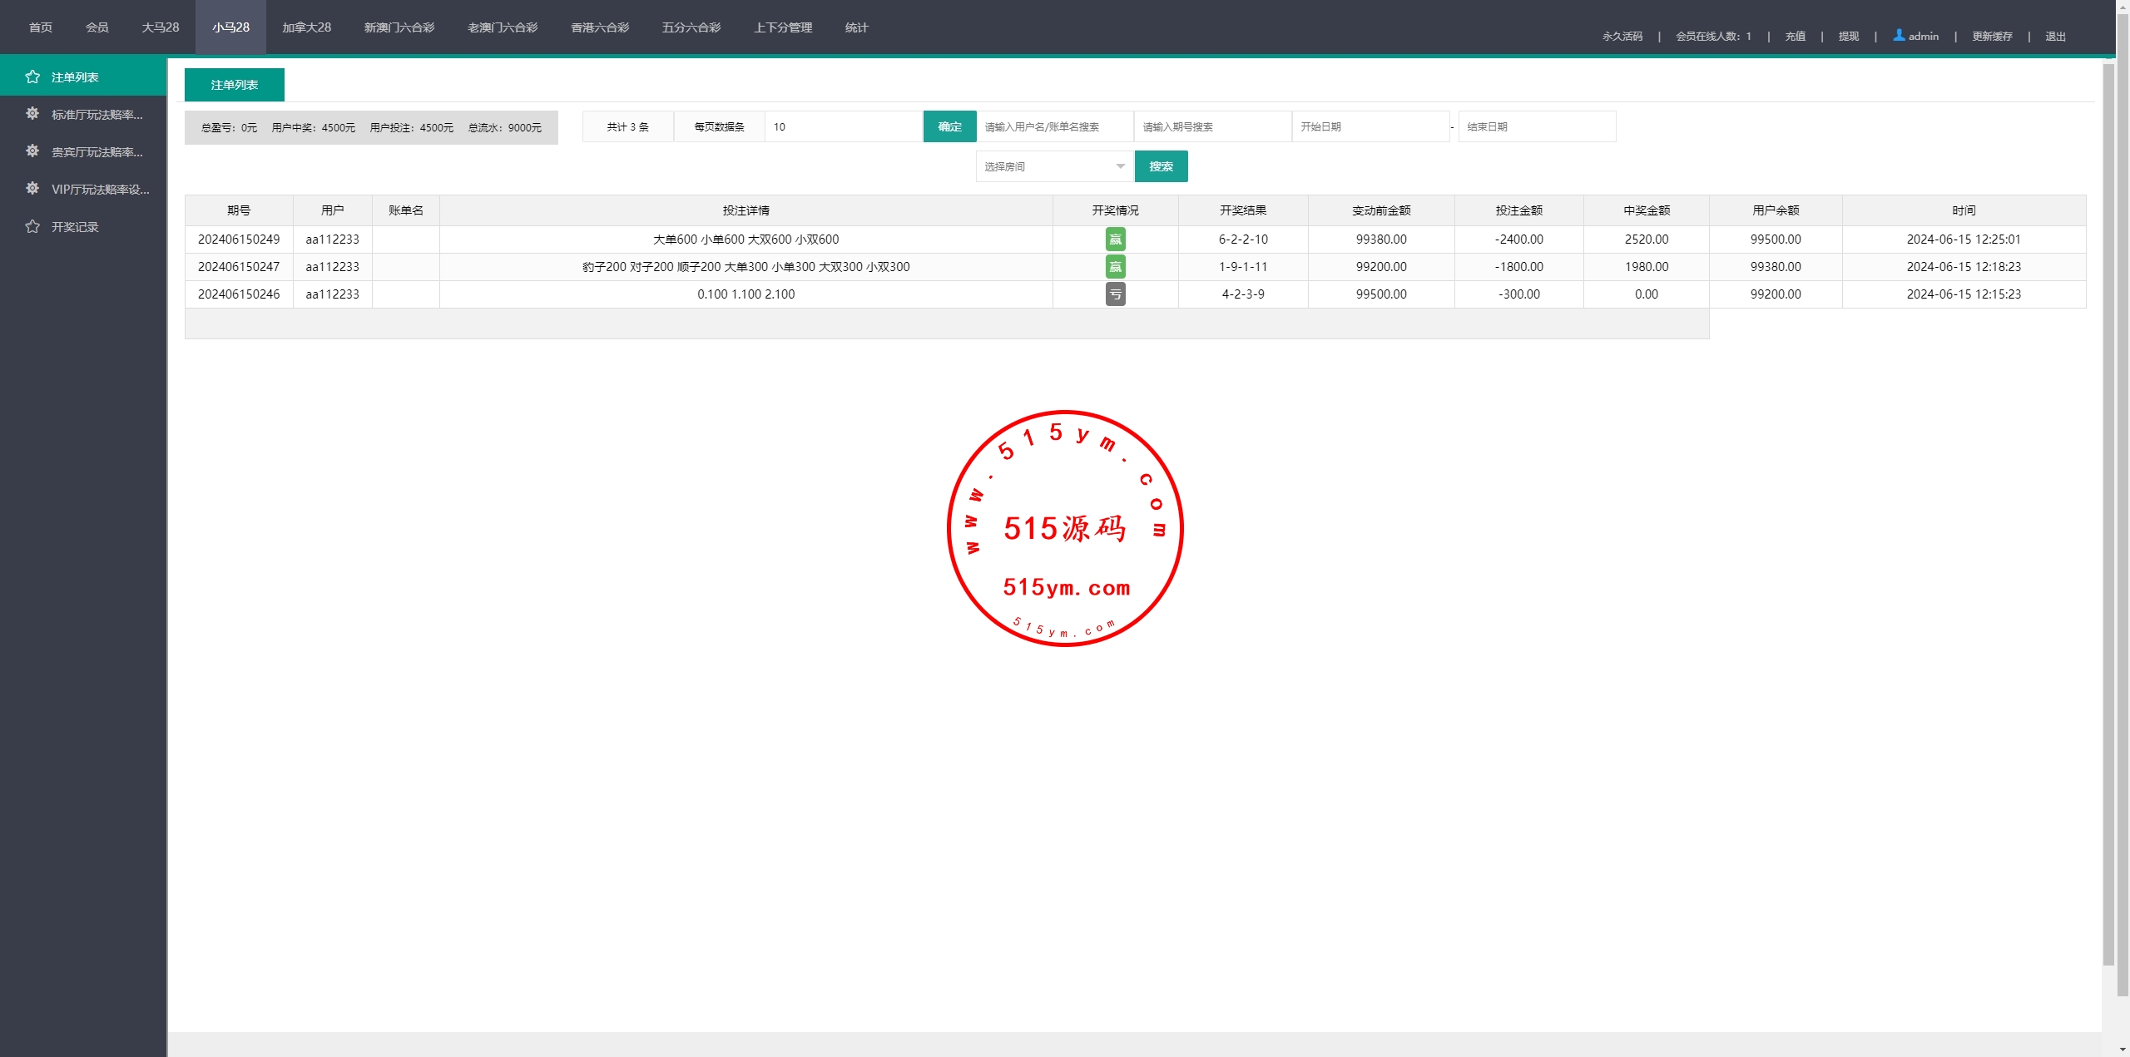Click gear icon next to VIP厅玩法赔率设置
2130x1057 pixels.
pos(32,189)
